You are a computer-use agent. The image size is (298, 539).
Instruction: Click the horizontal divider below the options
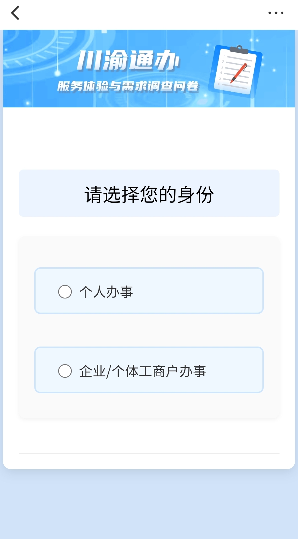click(x=149, y=453)
